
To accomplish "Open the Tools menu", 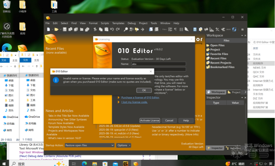I will [154, 23].
